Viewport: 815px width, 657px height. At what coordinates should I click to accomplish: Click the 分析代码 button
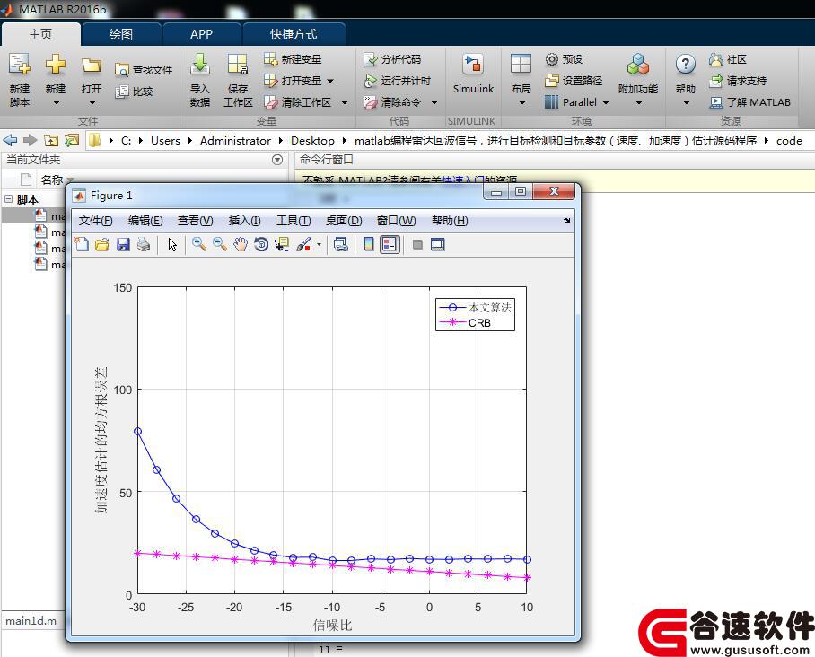click(x=392, y=59)
